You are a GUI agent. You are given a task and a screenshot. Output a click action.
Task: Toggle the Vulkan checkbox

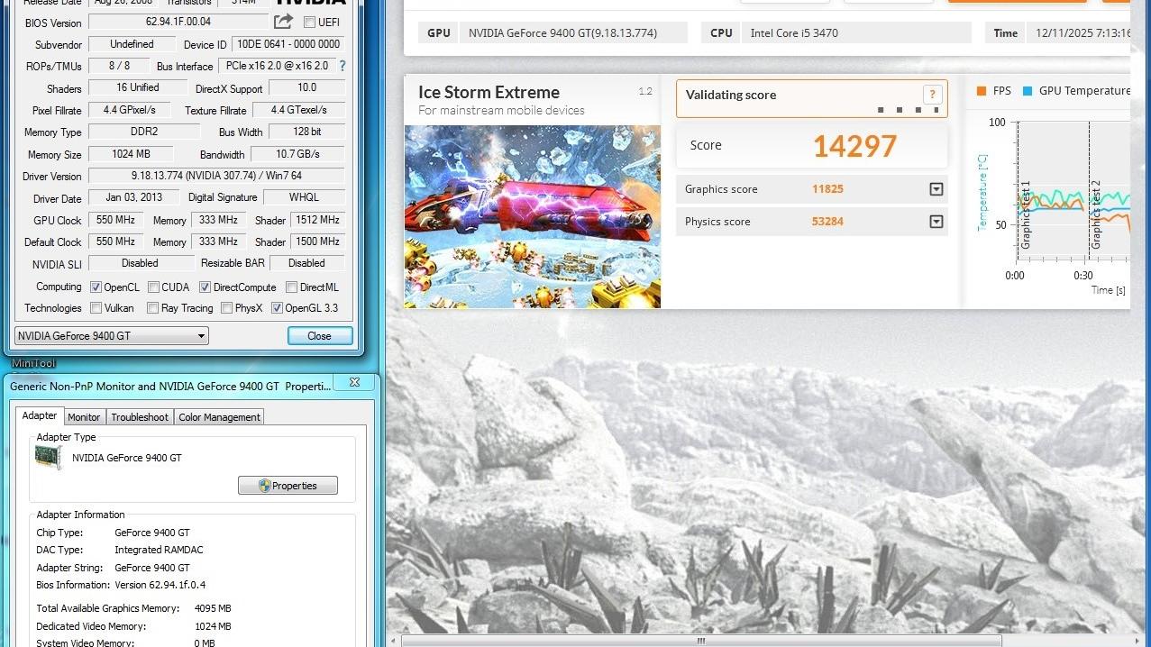click(96, 308)
